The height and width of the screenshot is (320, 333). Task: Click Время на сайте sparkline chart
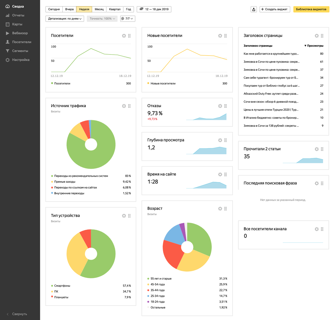(206, 185)
